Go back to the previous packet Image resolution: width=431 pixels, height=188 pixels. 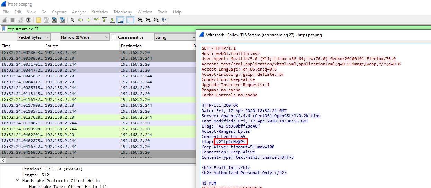click(80, 20)
